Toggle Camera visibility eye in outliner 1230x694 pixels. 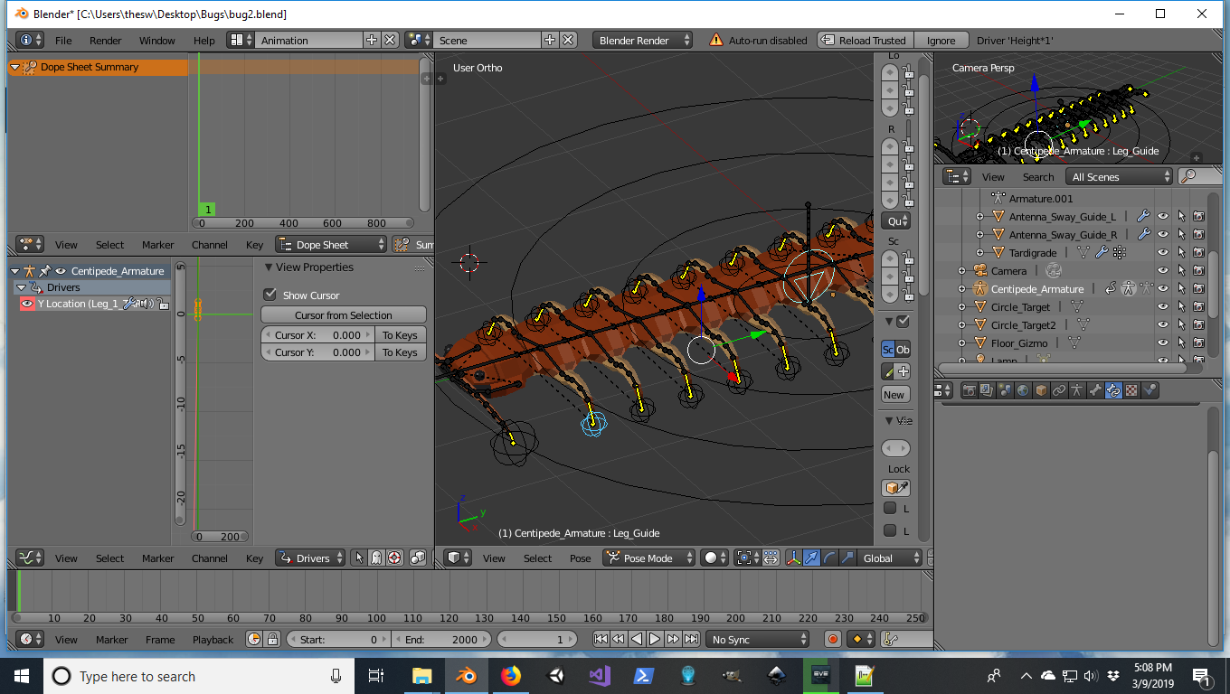(1163, 270)
